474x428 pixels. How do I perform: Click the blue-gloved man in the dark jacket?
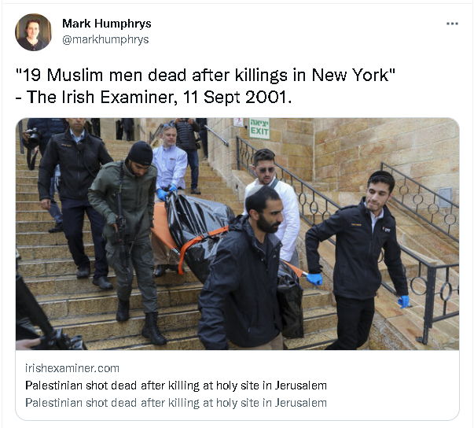click(x=358, y=260)
